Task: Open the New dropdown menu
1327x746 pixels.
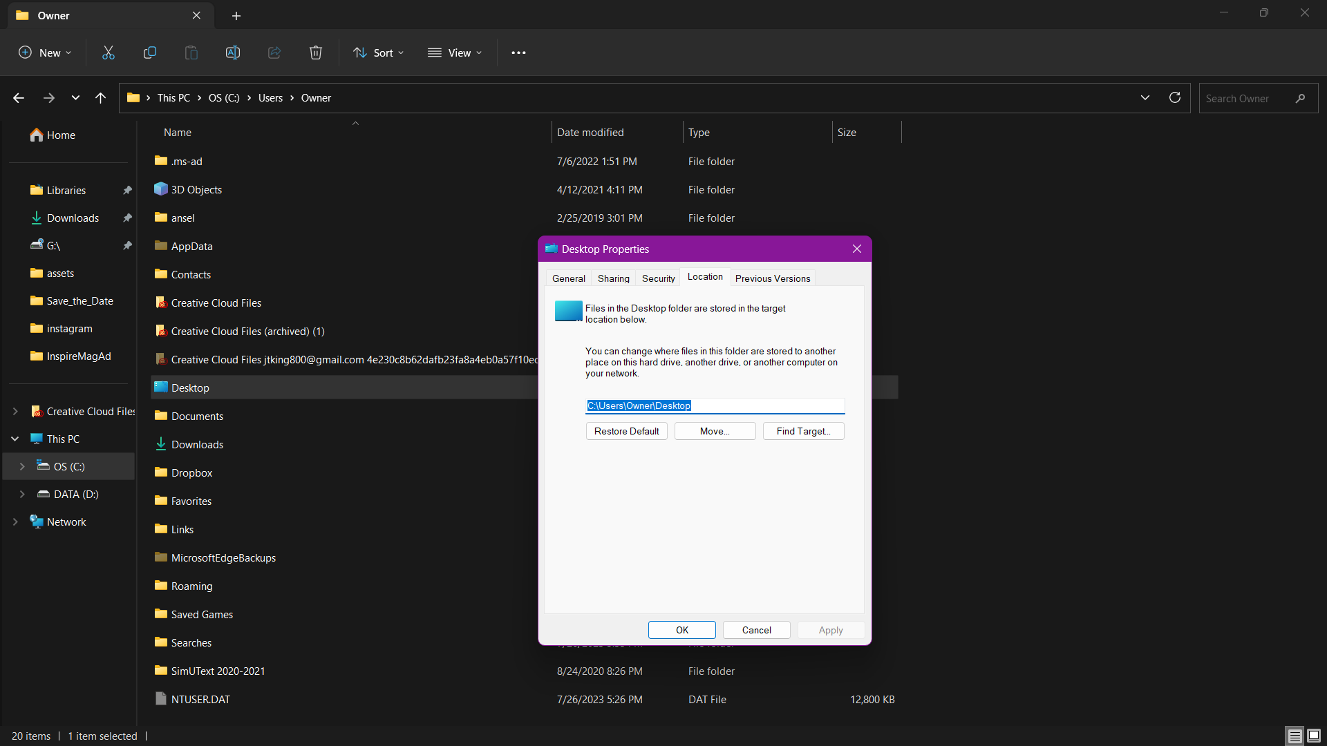Action: [x=45, y=52]
